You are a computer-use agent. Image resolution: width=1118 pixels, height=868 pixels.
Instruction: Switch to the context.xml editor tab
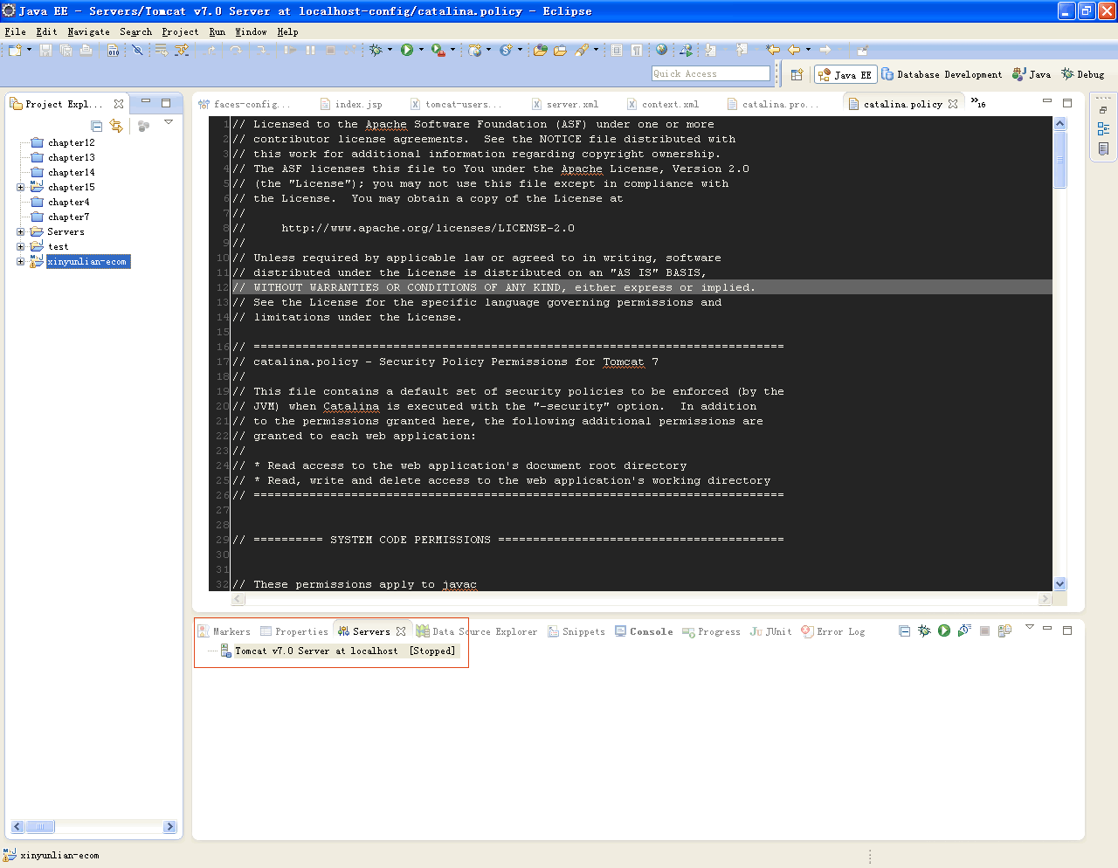(663, 104)
